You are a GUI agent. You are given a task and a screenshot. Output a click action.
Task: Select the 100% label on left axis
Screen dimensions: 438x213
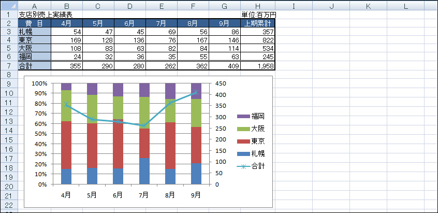tap(39, 83)
